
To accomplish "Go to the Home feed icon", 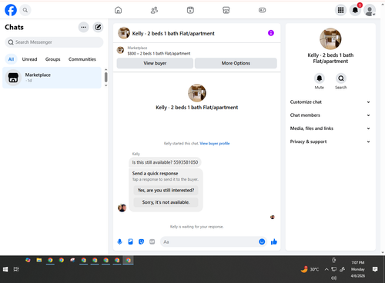I will pos(118,10).
